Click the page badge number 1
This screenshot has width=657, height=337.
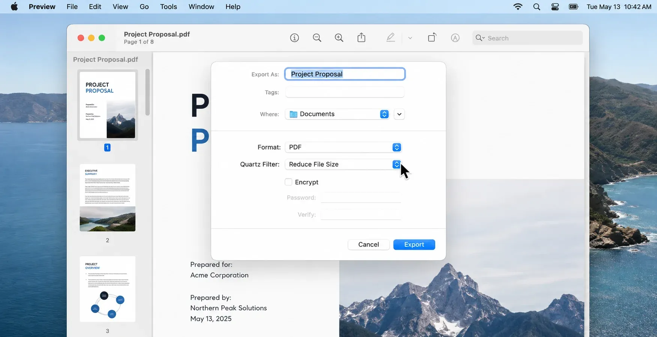pyautogui.click(x=107, y=147)
